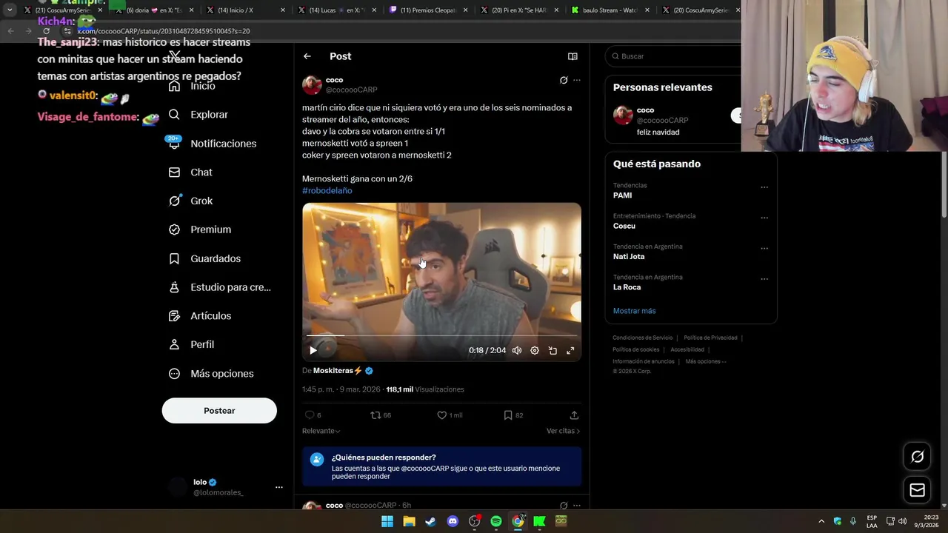Screen dimensions: 948x533
Task: Switch to Inicio / X browser tab
Action: point(244,10)
